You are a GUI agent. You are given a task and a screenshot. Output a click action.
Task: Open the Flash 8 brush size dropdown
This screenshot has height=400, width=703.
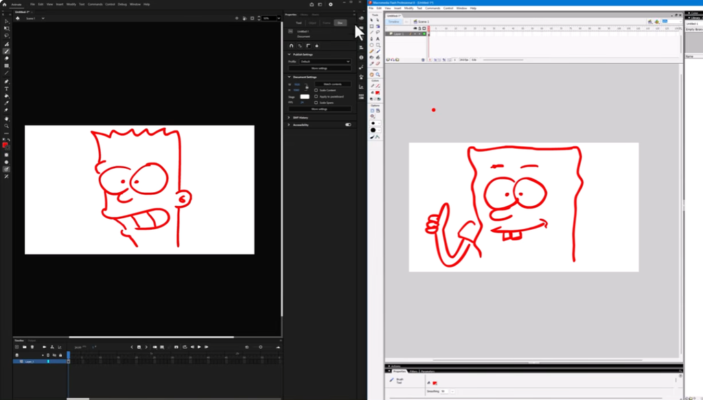click(375, 123)
